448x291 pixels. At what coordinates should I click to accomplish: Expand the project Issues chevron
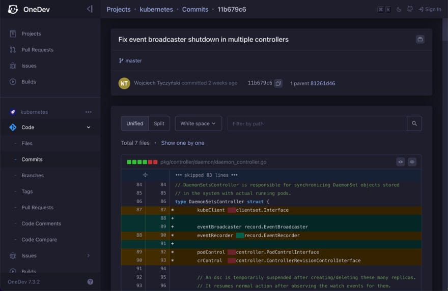[89, 255]
